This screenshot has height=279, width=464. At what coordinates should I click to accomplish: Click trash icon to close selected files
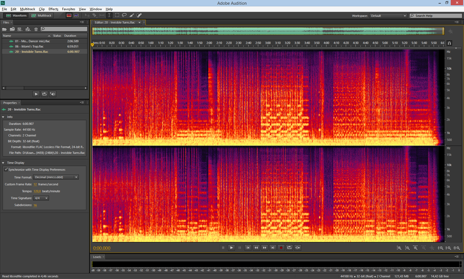(36, 29)
